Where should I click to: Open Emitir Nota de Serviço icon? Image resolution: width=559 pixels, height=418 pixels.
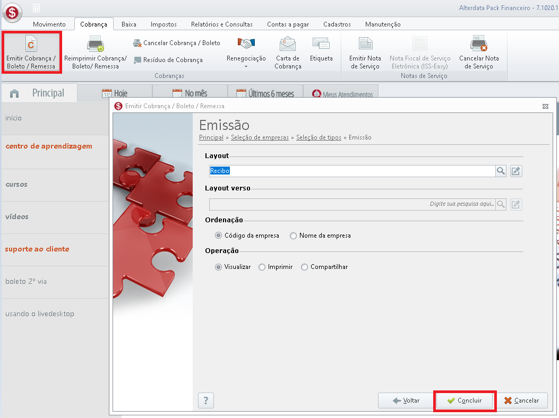[365, 44]
